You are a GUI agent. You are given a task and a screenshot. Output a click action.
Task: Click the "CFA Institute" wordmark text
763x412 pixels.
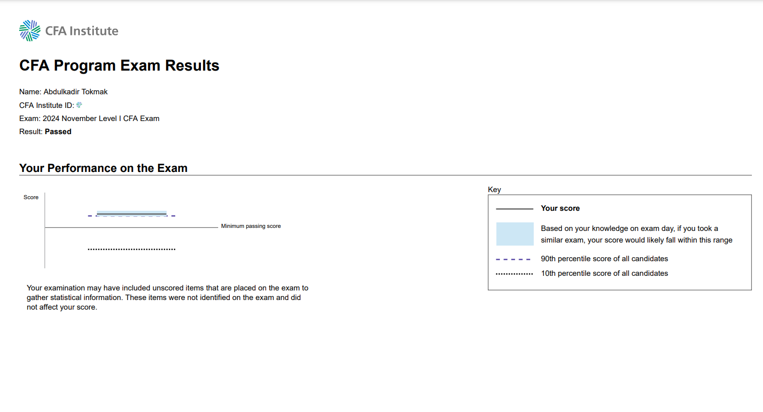click(x=82, y=31)
